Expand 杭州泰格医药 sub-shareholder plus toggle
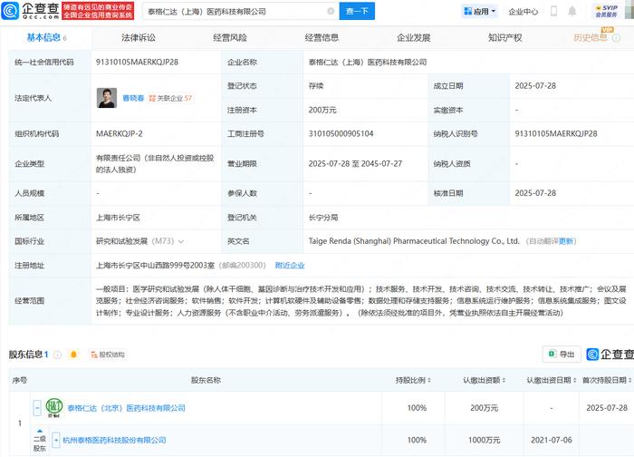 56,440
